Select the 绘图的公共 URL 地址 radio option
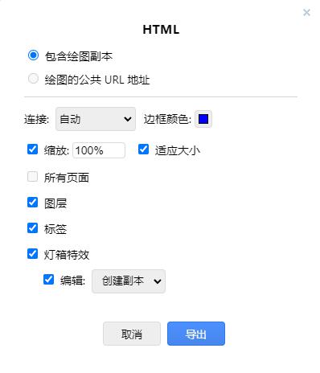Screen dimensions: 320x373 [33, 79]
